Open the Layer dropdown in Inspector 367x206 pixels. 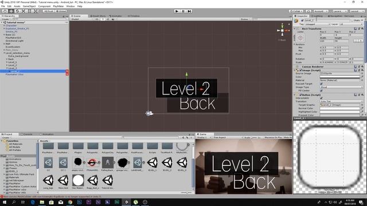point(350,24)
